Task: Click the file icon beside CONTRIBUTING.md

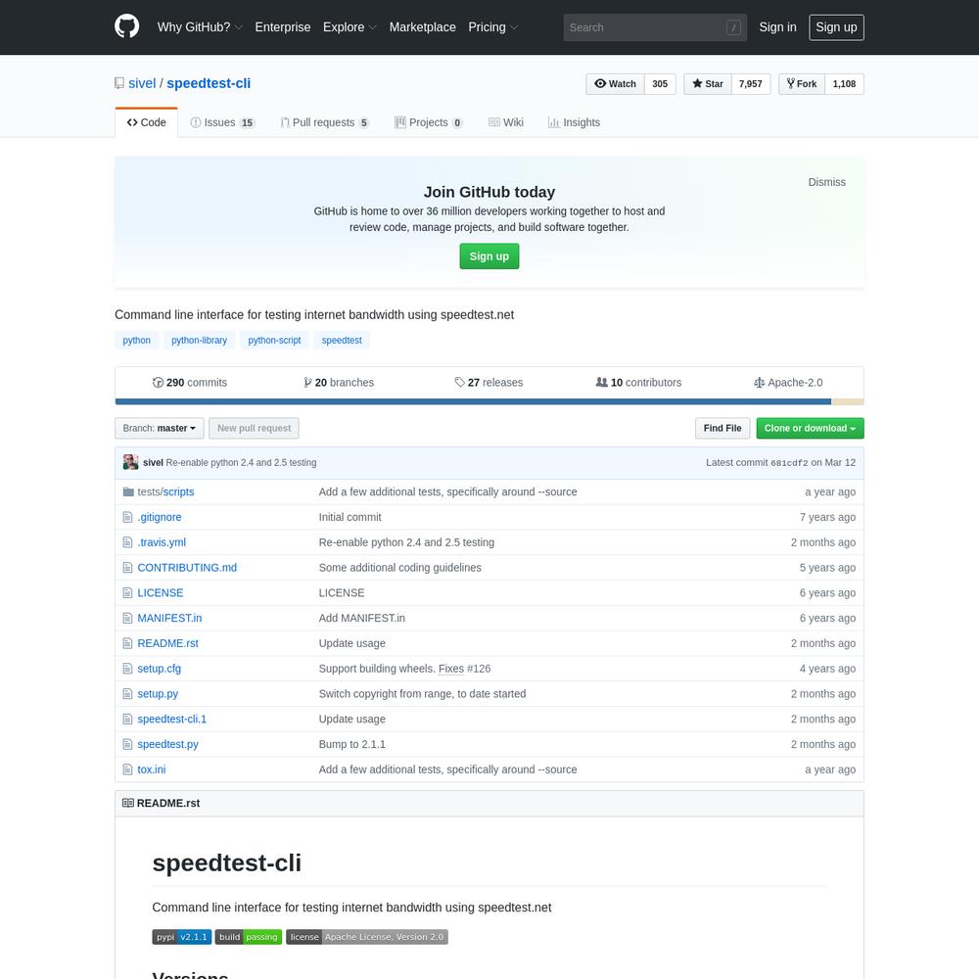Action: 128,568
